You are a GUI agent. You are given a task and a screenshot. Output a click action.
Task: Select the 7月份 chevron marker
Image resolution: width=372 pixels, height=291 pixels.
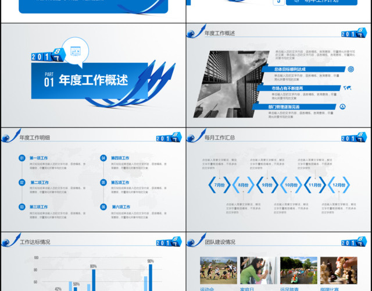[220, 185]
